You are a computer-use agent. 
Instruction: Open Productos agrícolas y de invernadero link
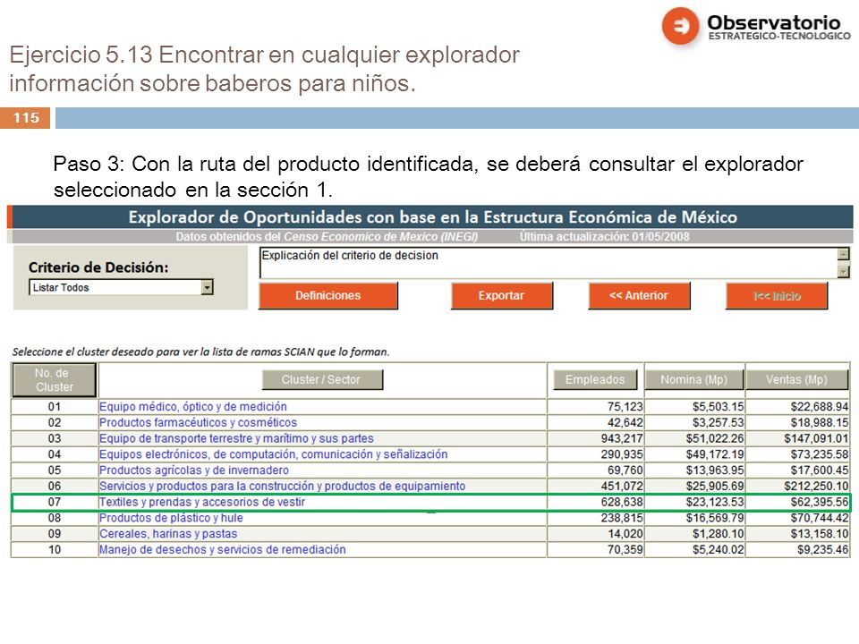tap(194, 470)
